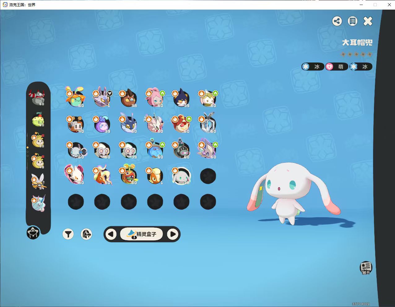Select the level 39 skull spirit
Viewport: 395px width, 307px height.
pyautogui.click(x=128, y=150)
